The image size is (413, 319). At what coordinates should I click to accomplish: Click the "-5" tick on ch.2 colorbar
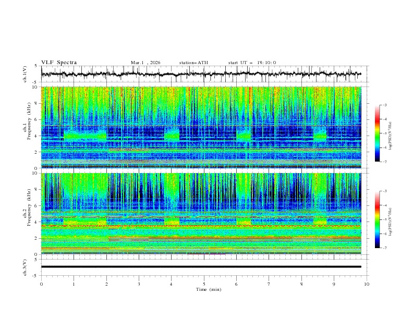click(x=384, y=219)
